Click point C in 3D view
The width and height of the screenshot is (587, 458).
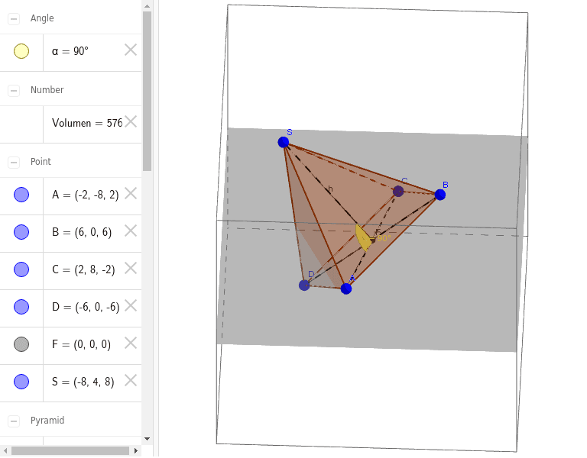pos(398,192)
